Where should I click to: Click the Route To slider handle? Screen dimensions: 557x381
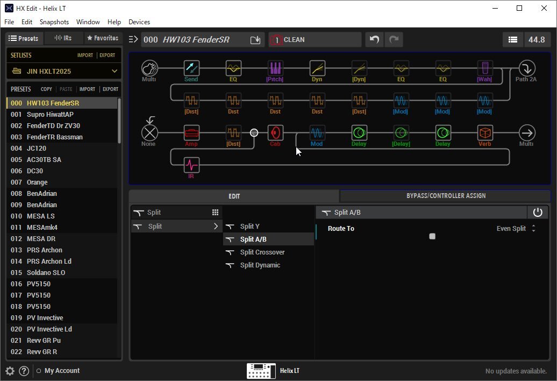(432, 236)
